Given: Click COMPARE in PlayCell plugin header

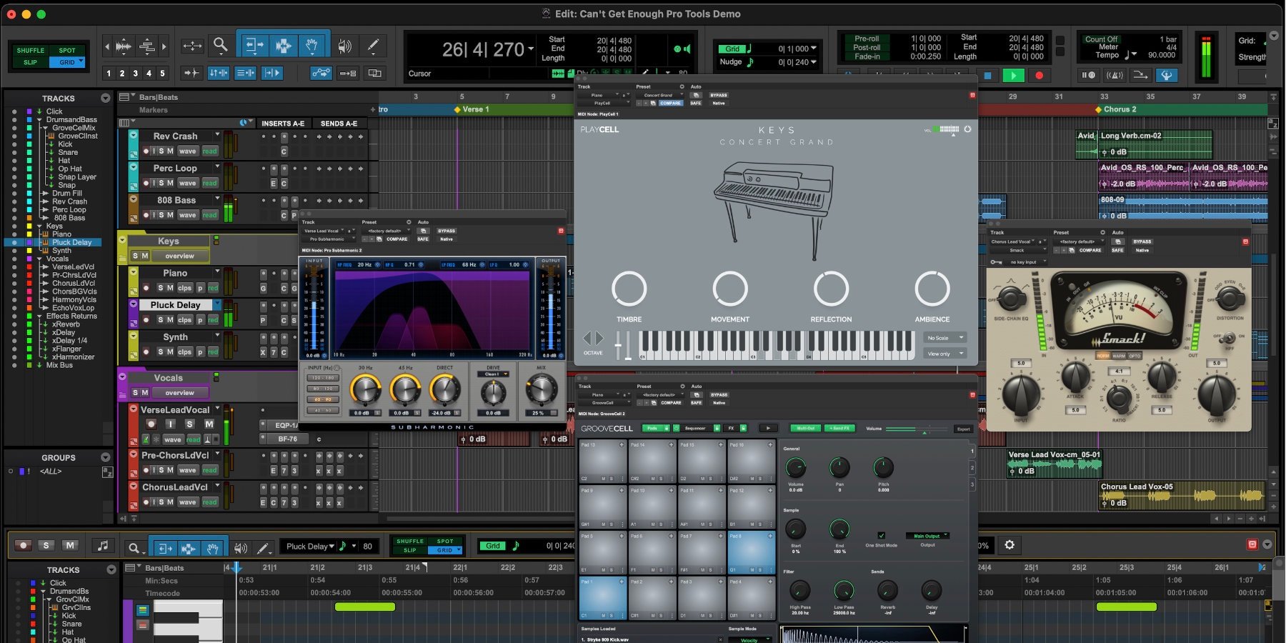Looking at the screenshot, I should point(670,103).
